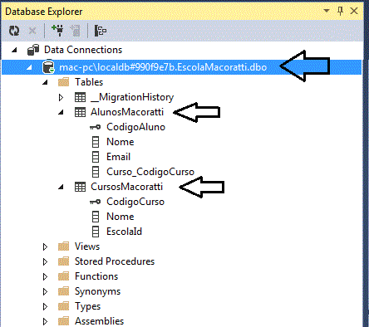Image resolution: width=369 pixels, height=327 pixels.
Task: Select the Stored Procedures label
Action: (115, 261)
